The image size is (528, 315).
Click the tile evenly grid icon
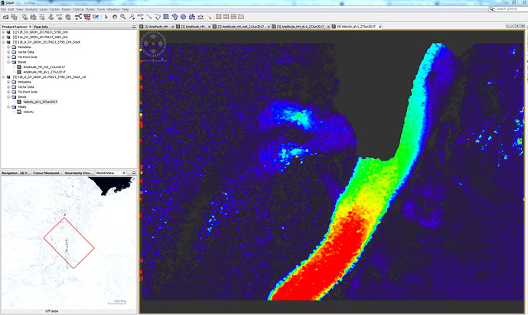pos(233,17)
